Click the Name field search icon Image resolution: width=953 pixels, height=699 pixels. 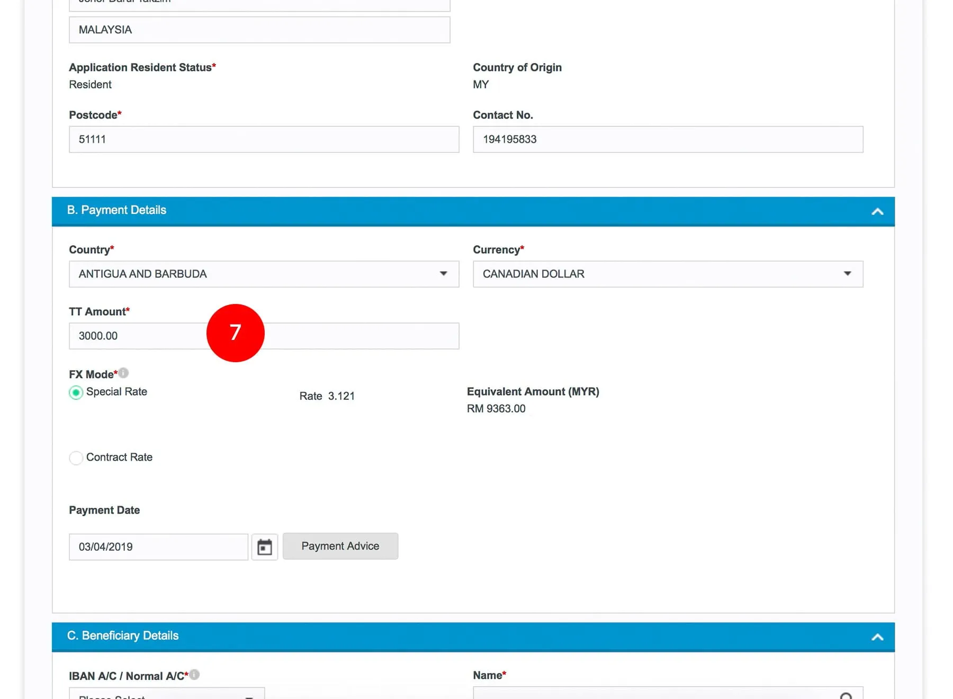click(x=846, y=695)
